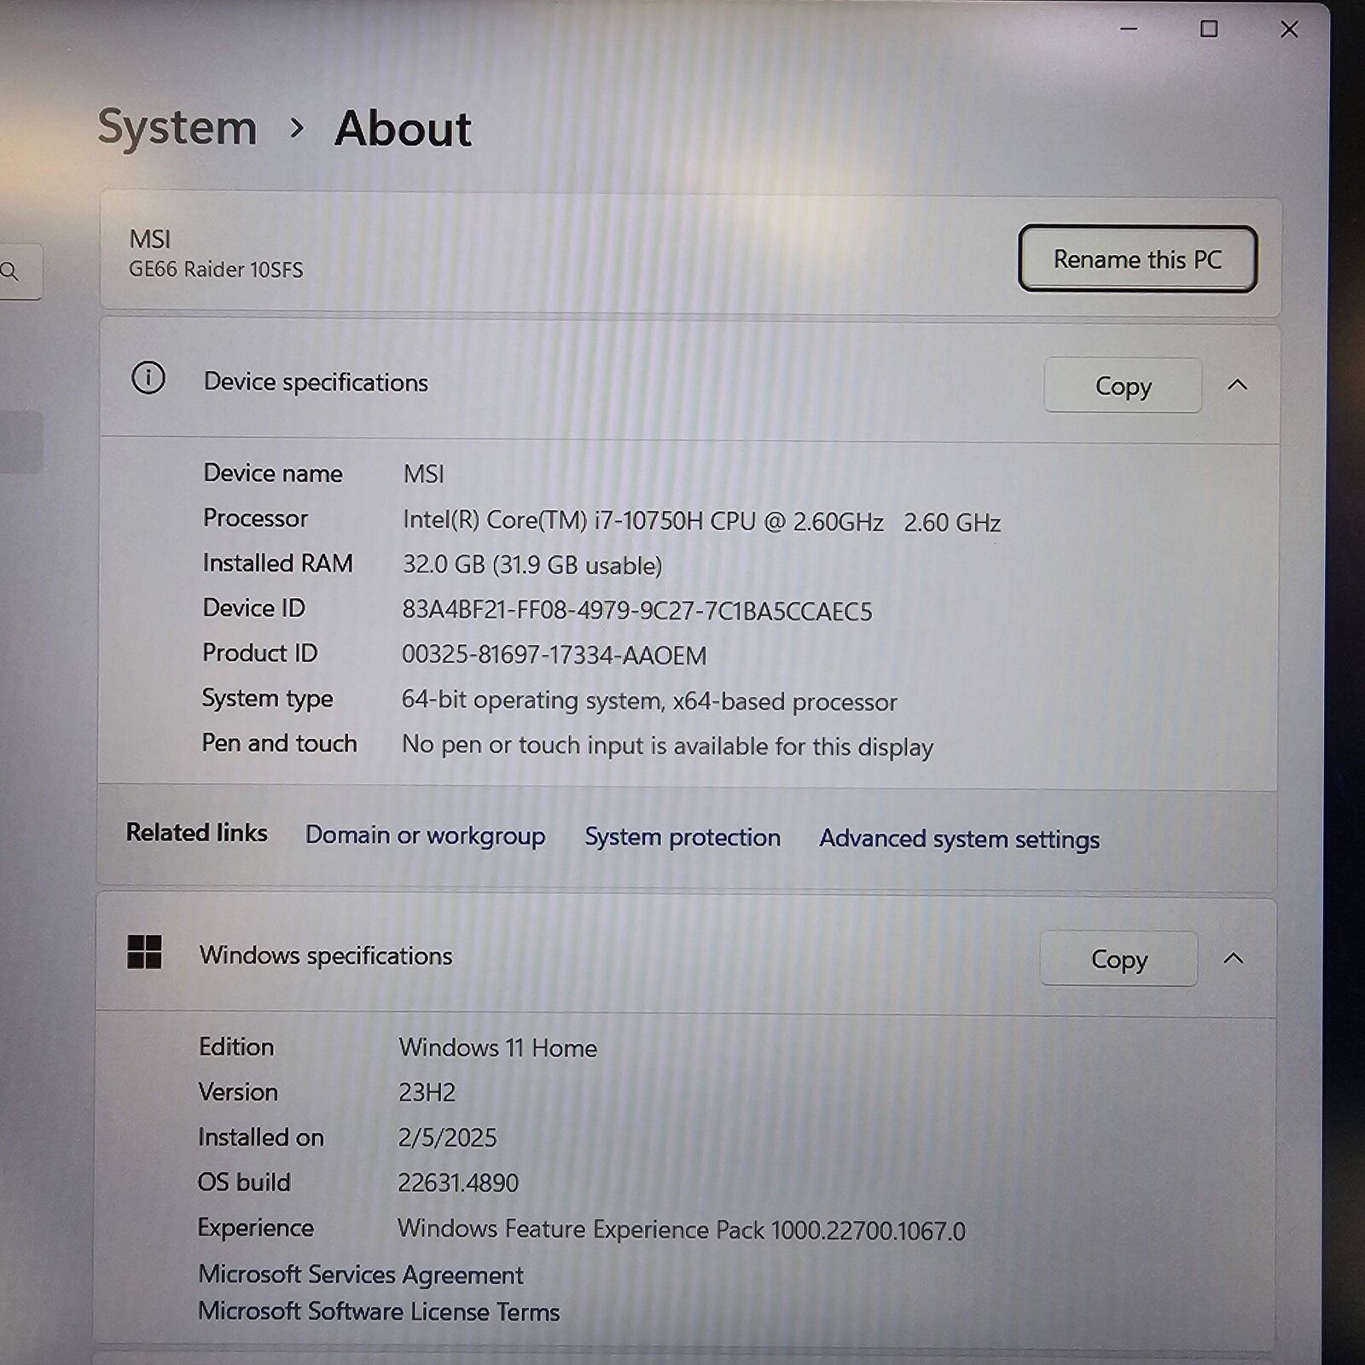
Task: Click the Device specifications info icon
Action: (x=148, y=378)
